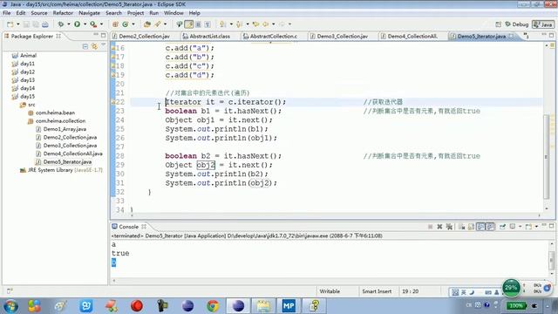Go to next annotation icon
This screenshot has width=558, height=314.
point(223,24)
